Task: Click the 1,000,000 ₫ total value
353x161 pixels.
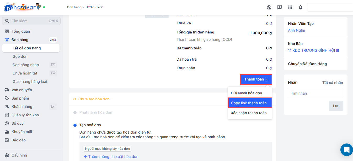Action: click(261, 33)
